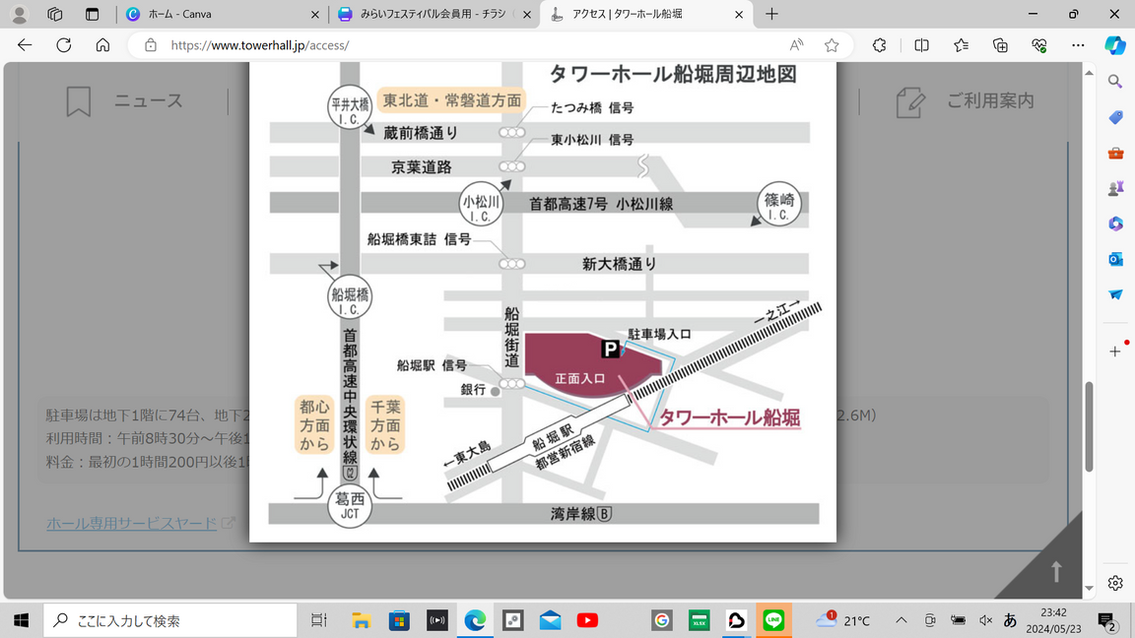This screenshot has height=638, width=1135.
Task: Open the LINE app from taskbar
Action: tap(773, 620)
